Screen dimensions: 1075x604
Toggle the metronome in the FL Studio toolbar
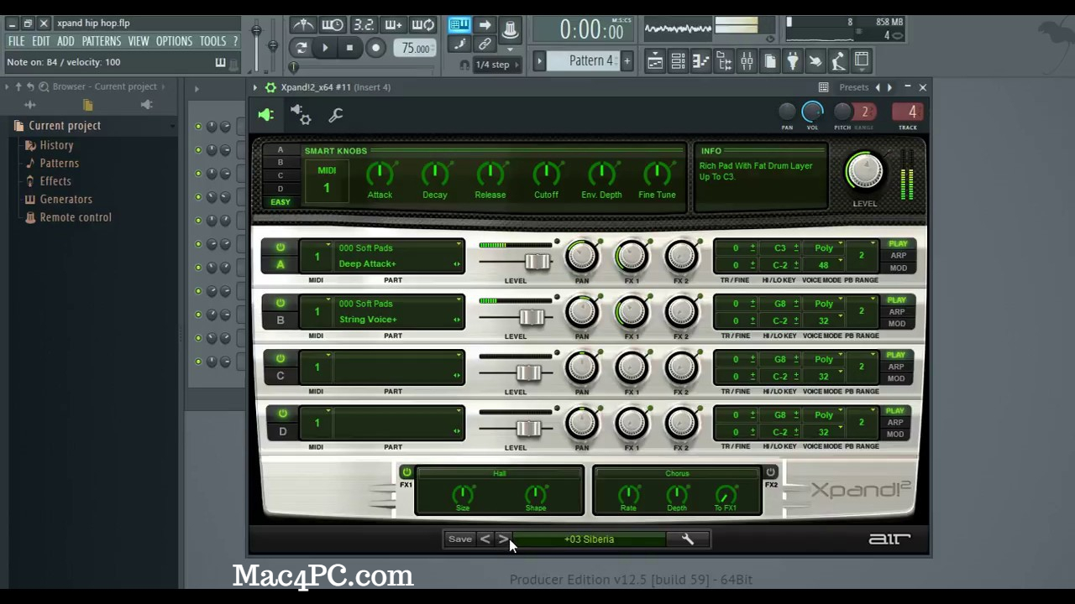(303, 25)
